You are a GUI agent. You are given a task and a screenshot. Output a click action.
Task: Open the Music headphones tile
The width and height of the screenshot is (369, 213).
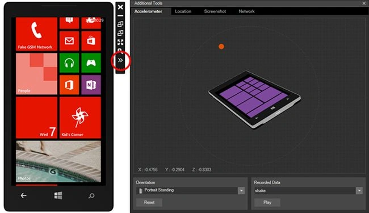click(x=69, y=63)
